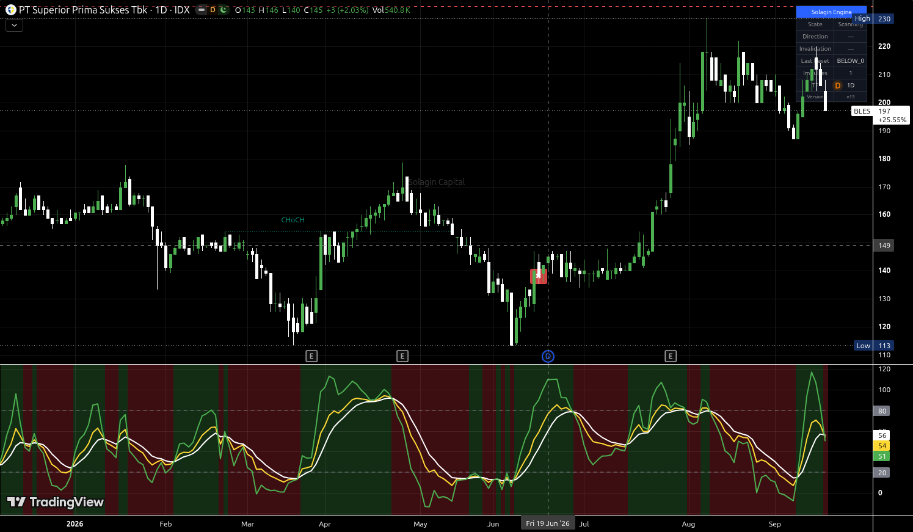Click the BELOW_0 cell in Solagin table
Viewport: 913px width, 532px height.
850,61
